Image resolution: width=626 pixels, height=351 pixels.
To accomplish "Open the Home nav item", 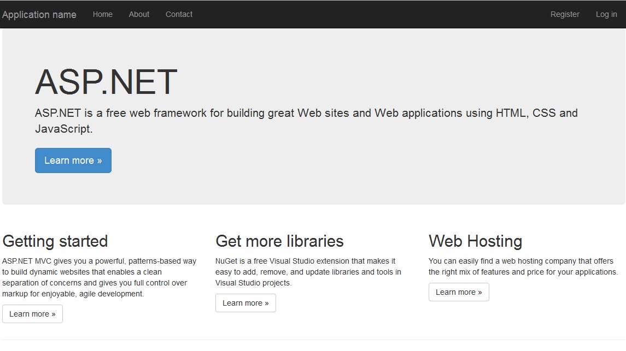I will [103, 14].
